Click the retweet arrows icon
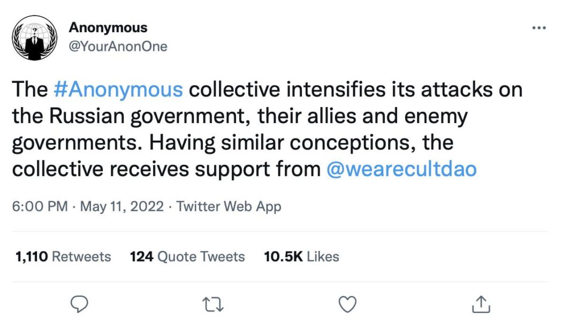The image size is (562, 321). (213, 303)
